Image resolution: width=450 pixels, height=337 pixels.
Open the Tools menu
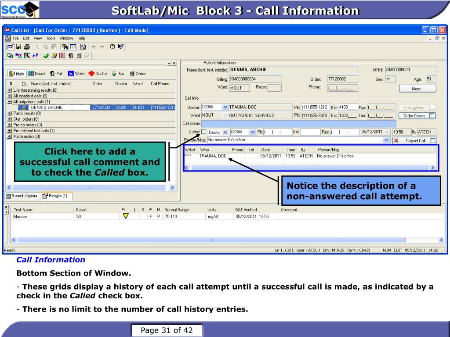(51, 38)
